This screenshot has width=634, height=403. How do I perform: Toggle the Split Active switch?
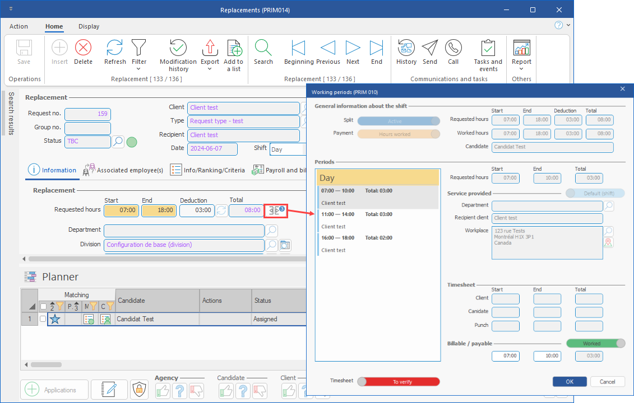coord(399,121)
